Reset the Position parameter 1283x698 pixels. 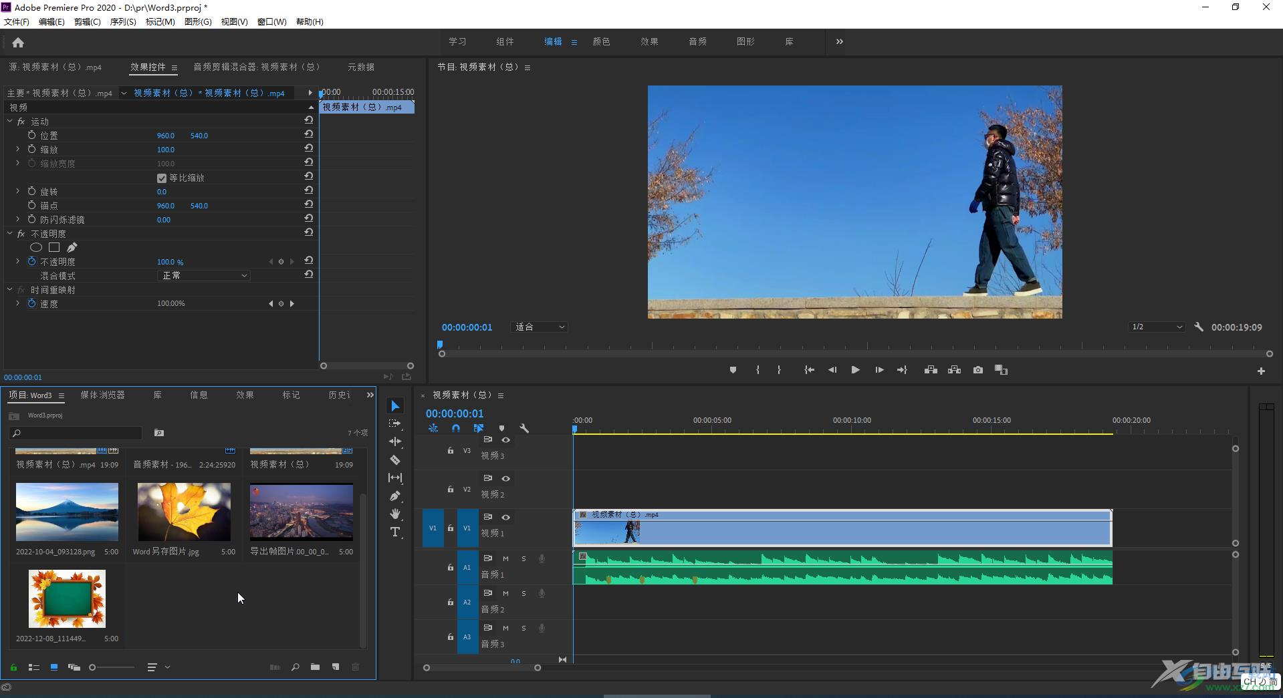coord(308,134)
